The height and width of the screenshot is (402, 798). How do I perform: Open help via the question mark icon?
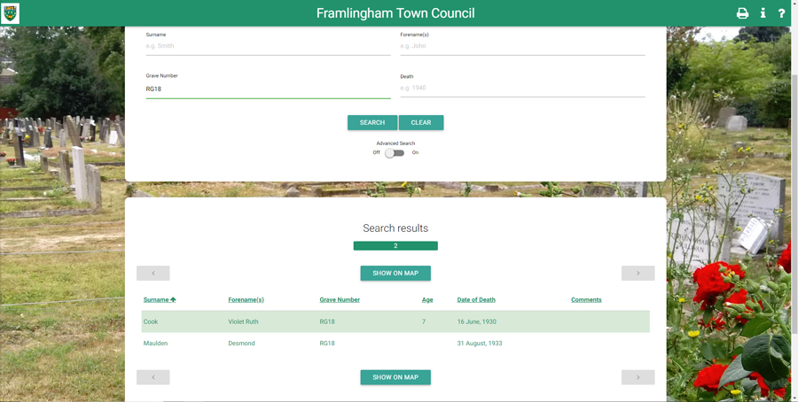coord(782,13)
